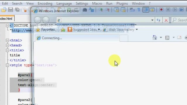Click the Zoom Out toolbar icon
Screen dimensions: 187x105
tap(108, 10)
